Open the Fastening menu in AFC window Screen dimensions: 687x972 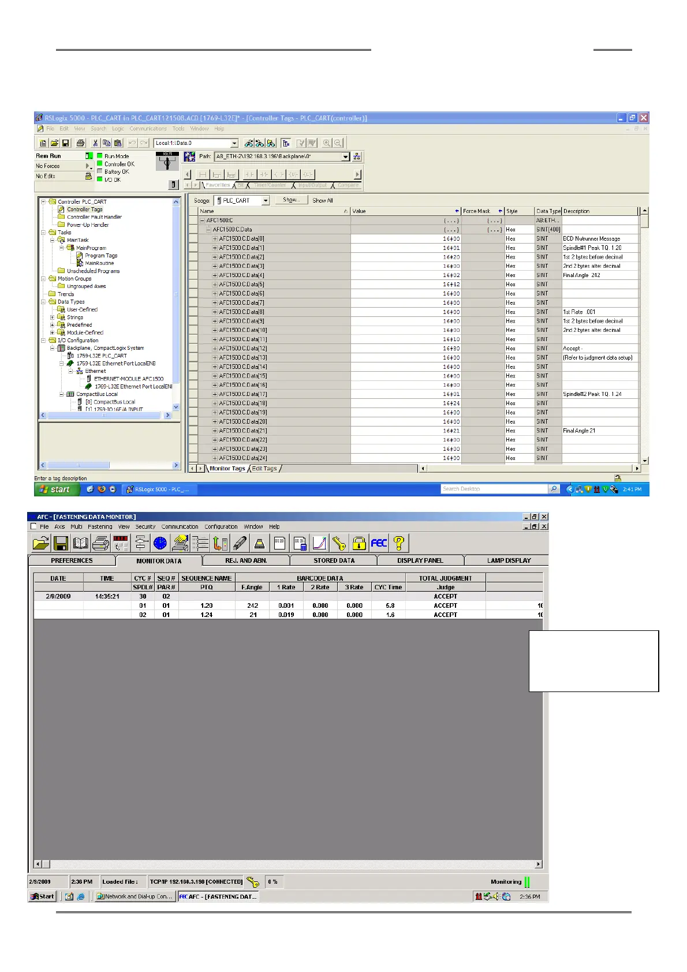100,526
